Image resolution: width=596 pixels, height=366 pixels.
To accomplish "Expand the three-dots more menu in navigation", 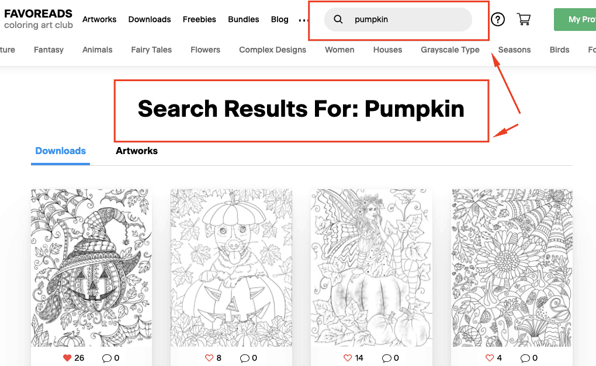I will [x=303, y=20].
